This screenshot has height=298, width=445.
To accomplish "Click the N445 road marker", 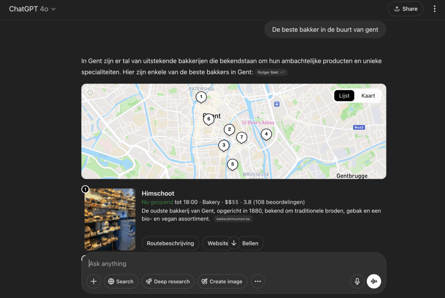I will (x=359, y=127).
